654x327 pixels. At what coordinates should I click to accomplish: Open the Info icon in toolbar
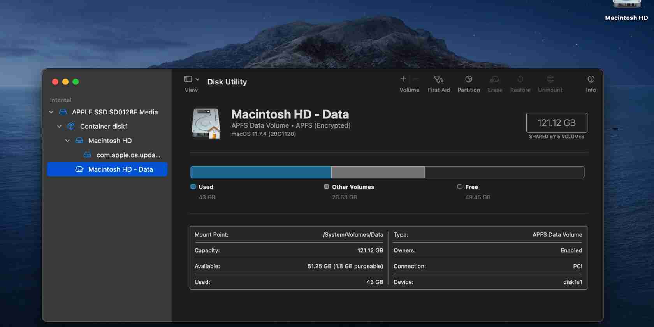click(591, 79)
